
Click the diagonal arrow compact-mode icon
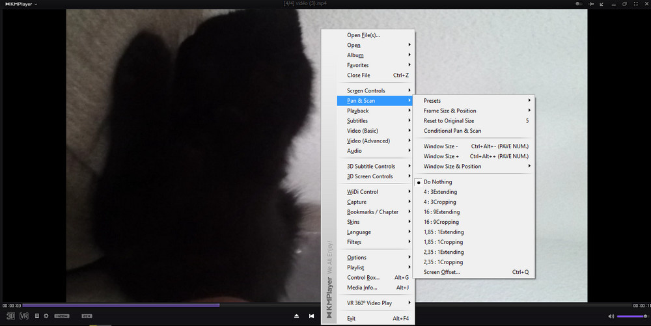602,4
